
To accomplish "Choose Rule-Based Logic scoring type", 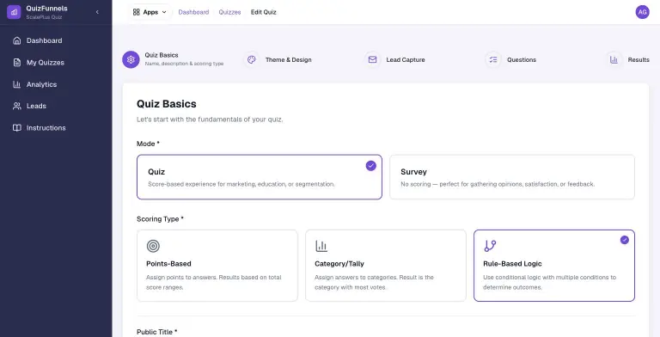I will tap(554, 266).
